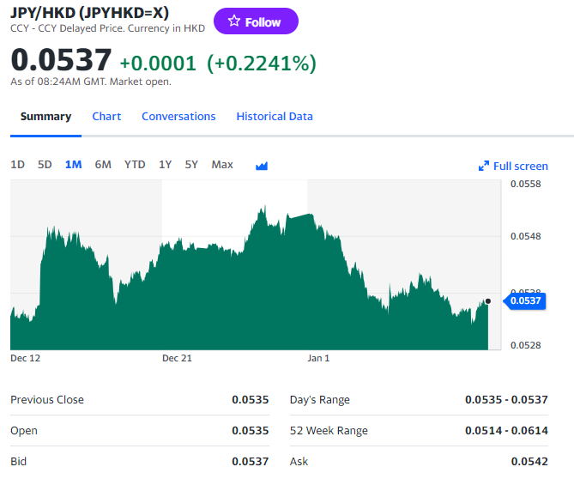Screen dimensions: 574x479
Task: Show Max historical range
Action: click(x=222, y=165)
